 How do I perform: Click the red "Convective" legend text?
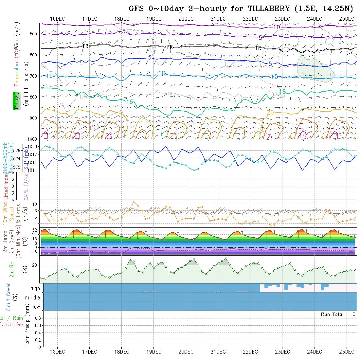coord(11,325)
